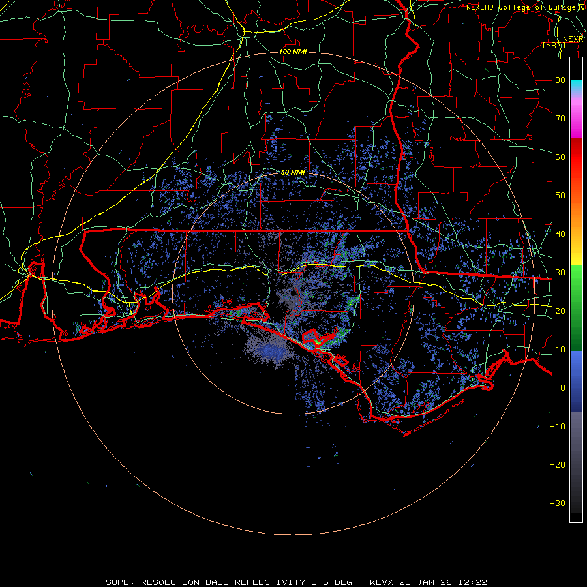Image resolution: width=587 pixels, height=587 pixels.
Task: Select the -10 value on the dBZ scale
Action: click(558, 427)
